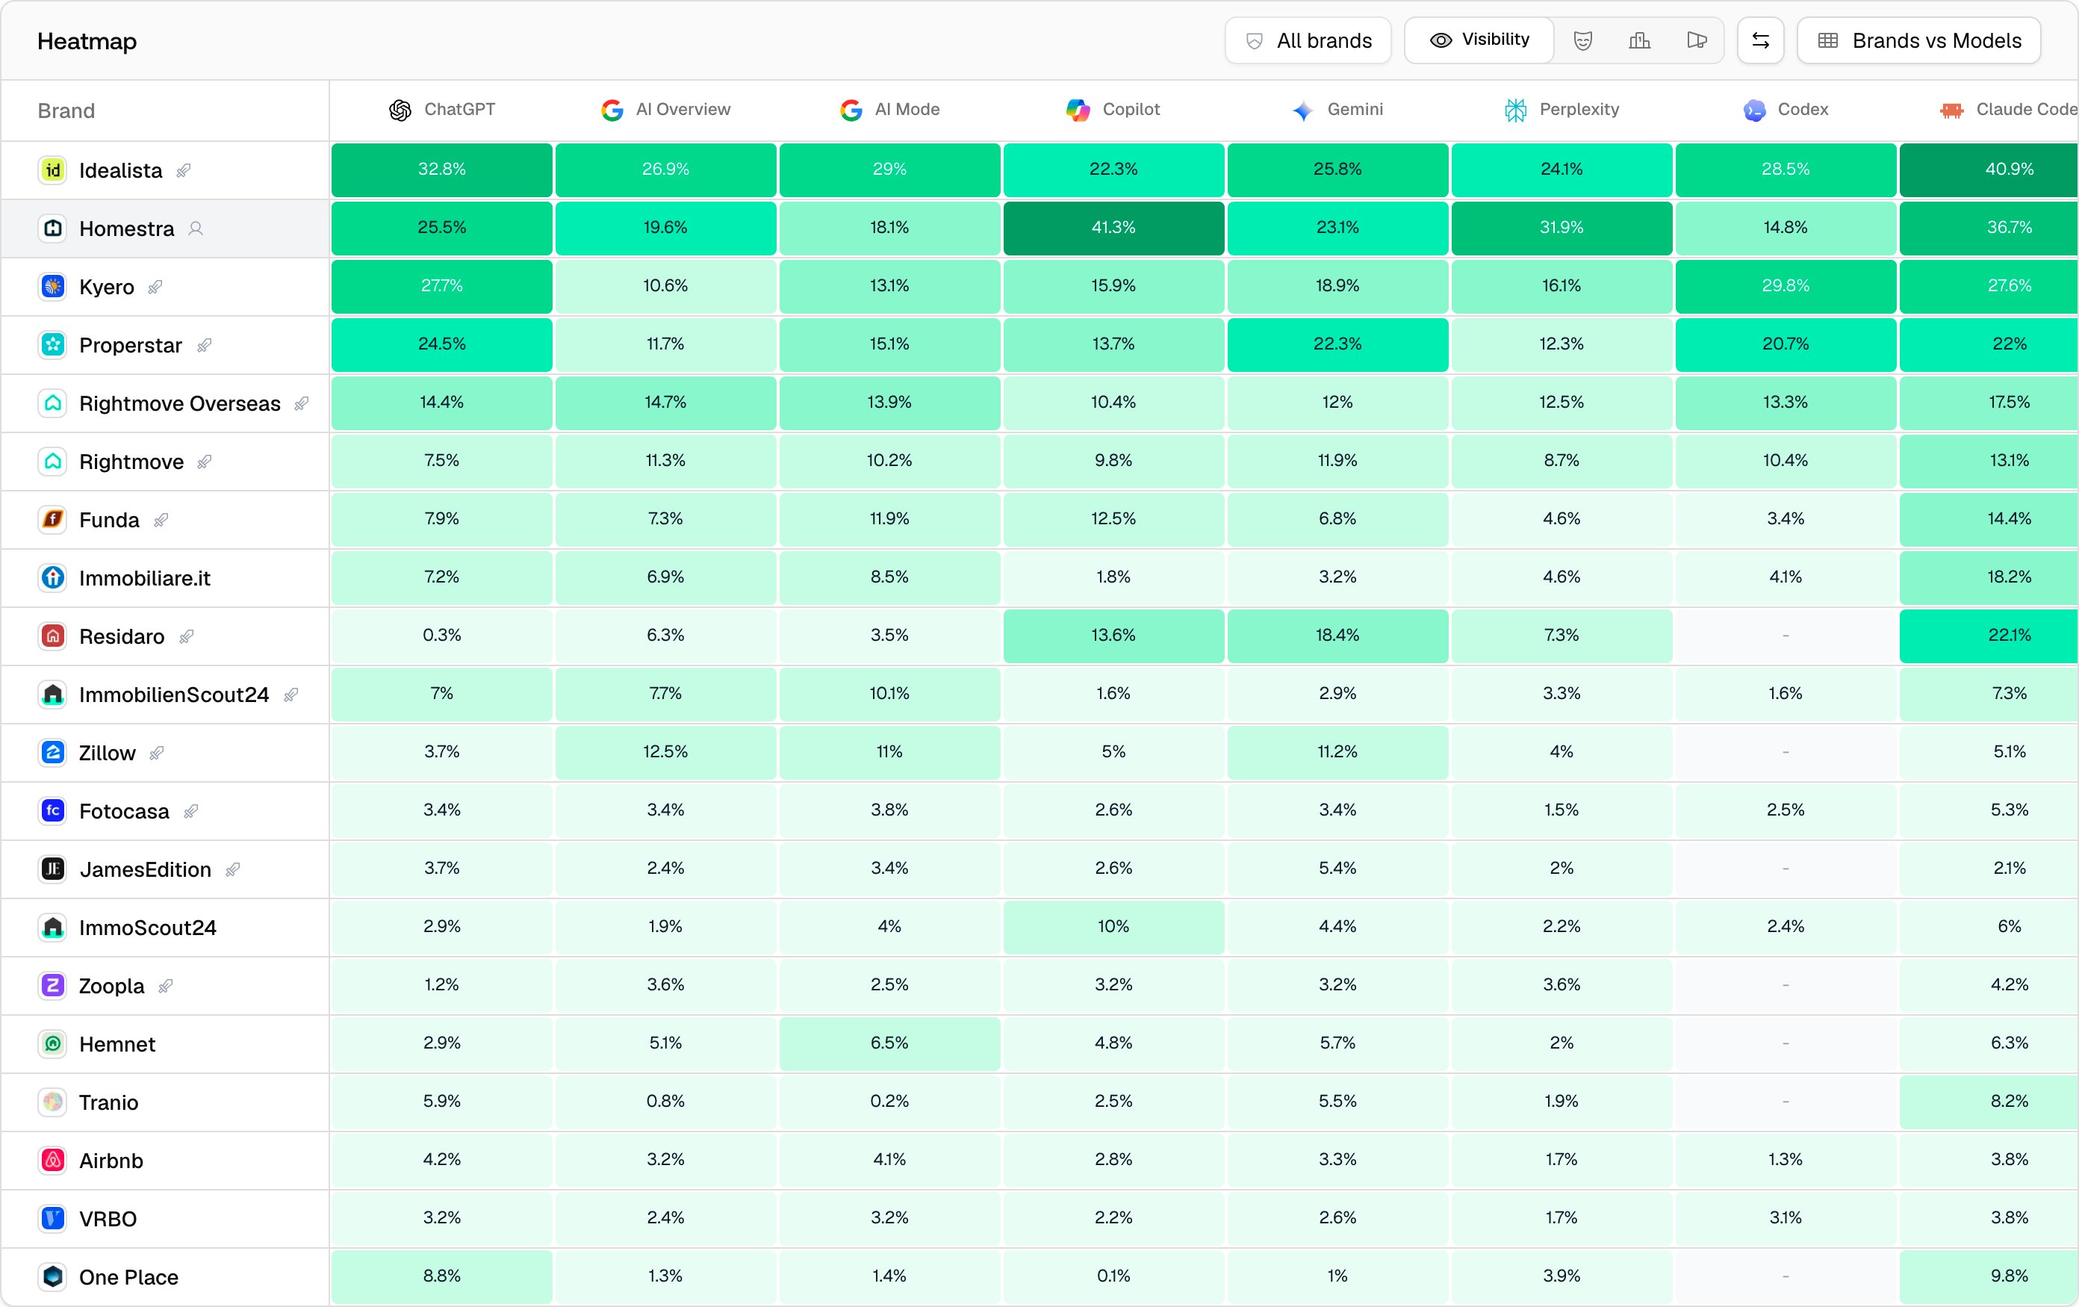The image size is (2079, 1307).
Task: Select the VRBO brand row
Action: (164, 1219)
